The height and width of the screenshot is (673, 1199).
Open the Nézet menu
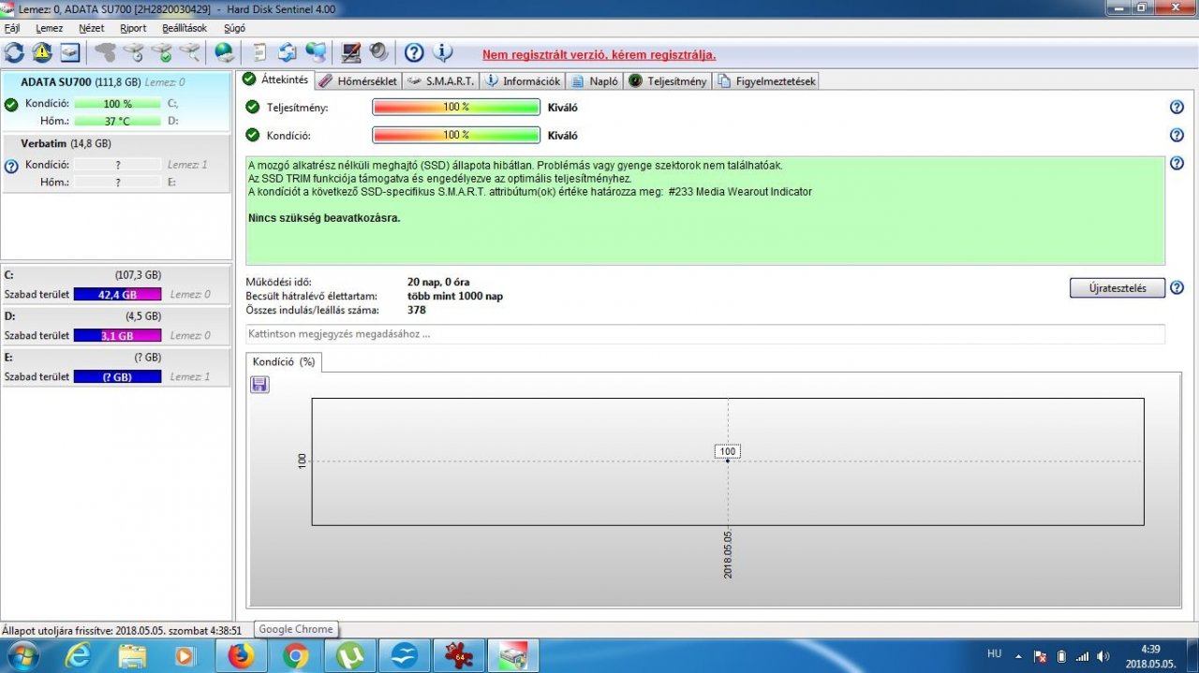(x=91, y=28)
